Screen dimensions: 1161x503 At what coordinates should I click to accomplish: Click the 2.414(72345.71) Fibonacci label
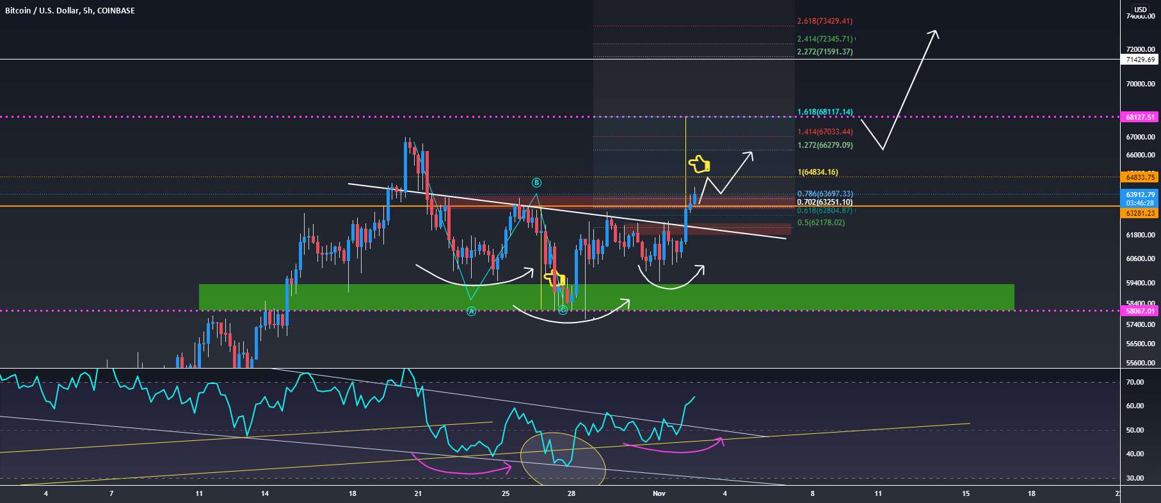tap(824, 39)
